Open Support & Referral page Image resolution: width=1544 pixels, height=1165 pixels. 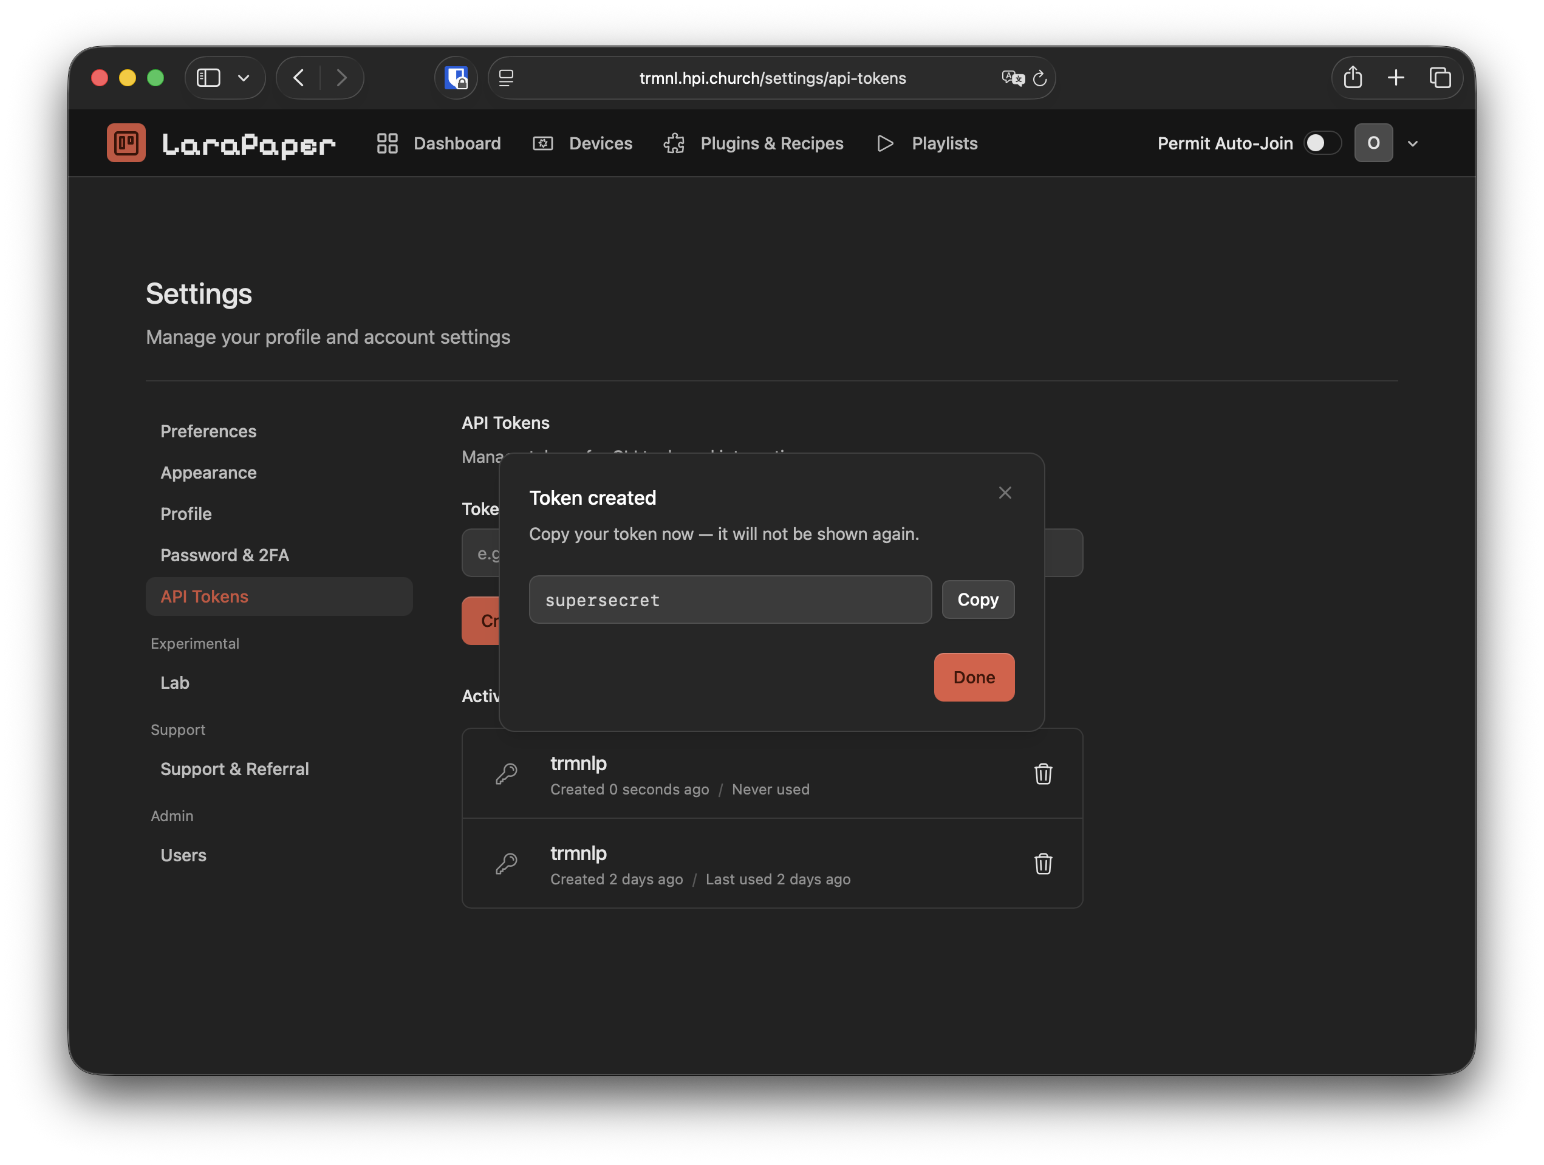[234, 768]
